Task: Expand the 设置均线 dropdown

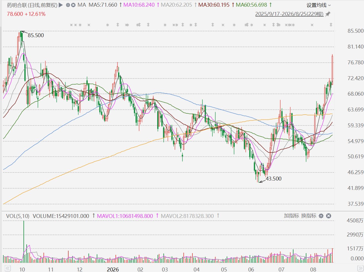Action: click(x=319, y=5)
